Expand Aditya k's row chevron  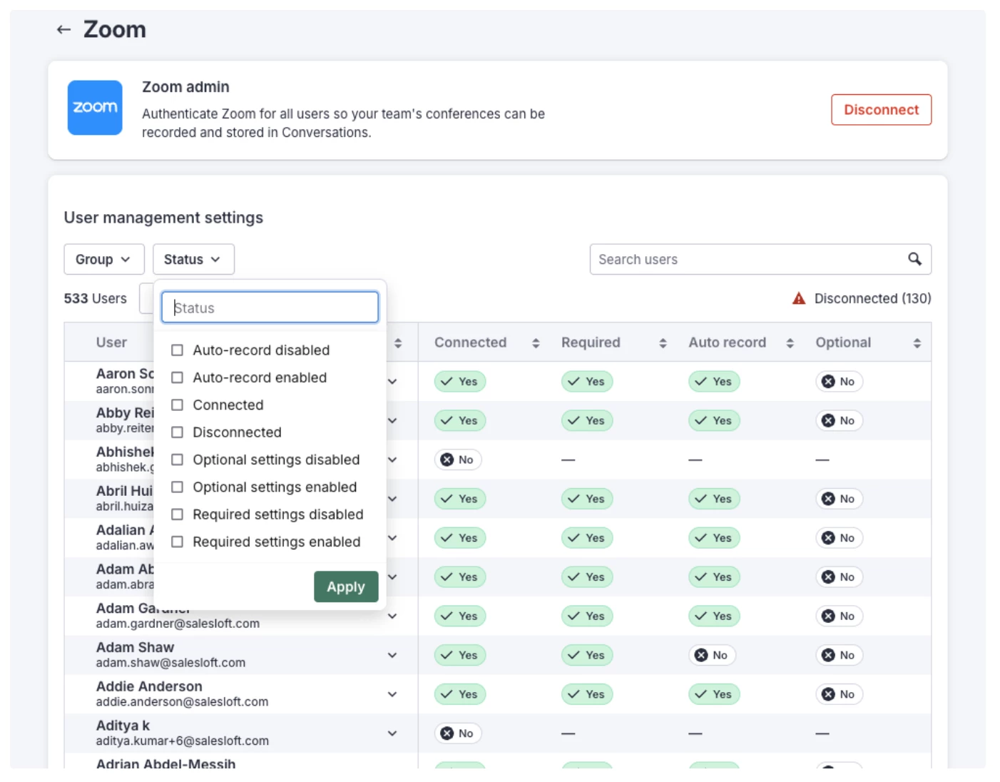pos(392,733)
